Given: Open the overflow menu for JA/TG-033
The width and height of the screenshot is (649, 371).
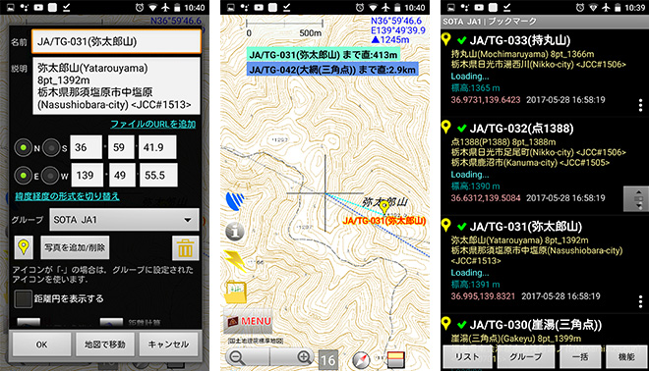Looking at the screenshot, I should (x=640, y=105).
